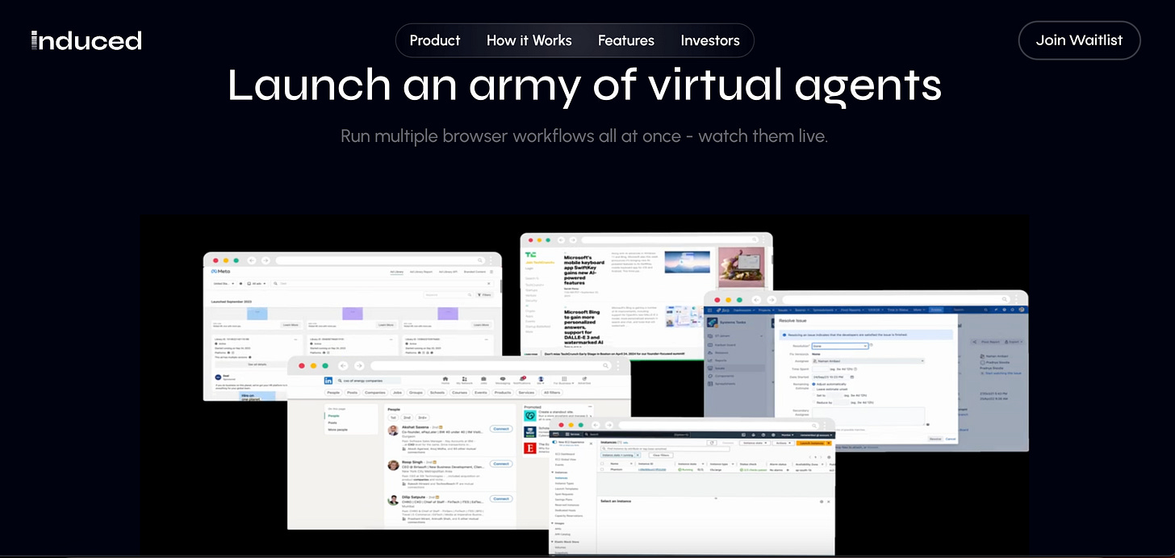Viewport: 1175px width, 558px height.
Task: Collapse the Images section in EC2 sidebar
Action: [x=552, y=523]
